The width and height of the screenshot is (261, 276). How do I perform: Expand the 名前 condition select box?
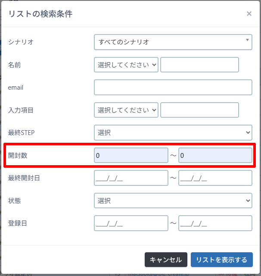pyautogui.click(x=126, y=65)
